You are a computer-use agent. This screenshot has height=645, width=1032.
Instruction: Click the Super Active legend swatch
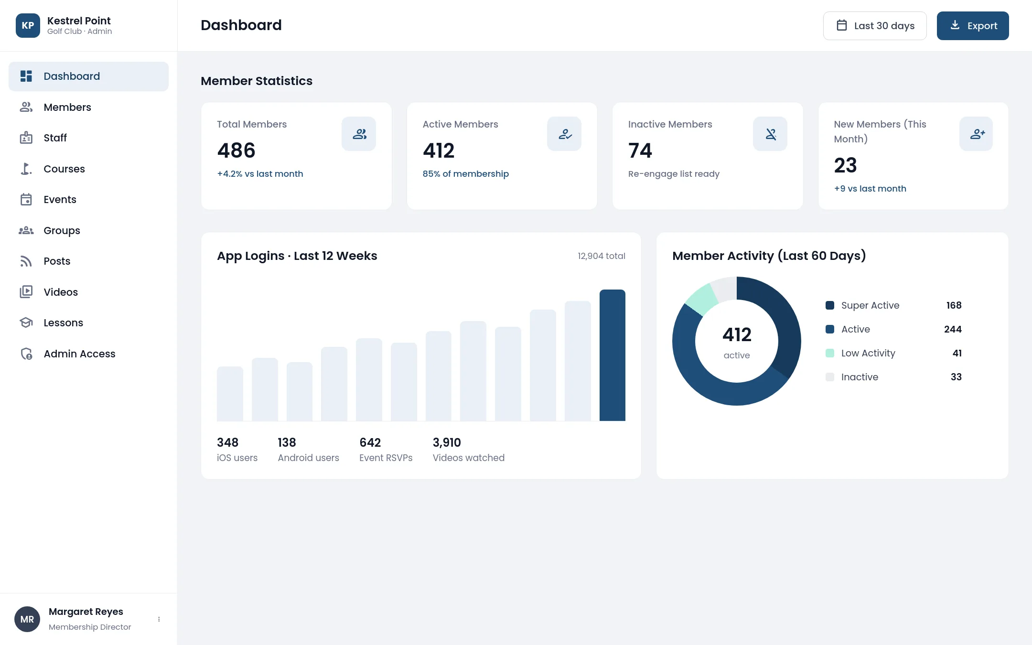(830, 305)
